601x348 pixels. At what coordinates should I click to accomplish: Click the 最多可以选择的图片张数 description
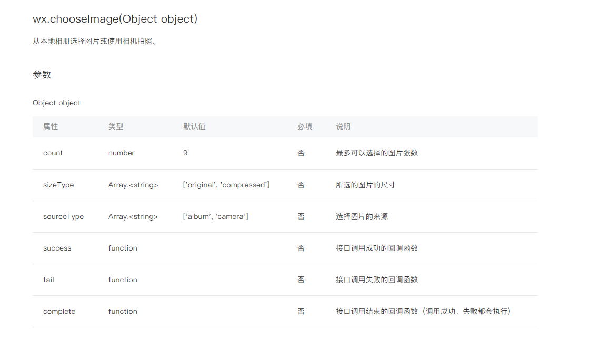click(x=377, y=153)
